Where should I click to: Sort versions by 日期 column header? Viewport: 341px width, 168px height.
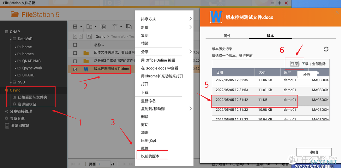click(x=233, y=72)
